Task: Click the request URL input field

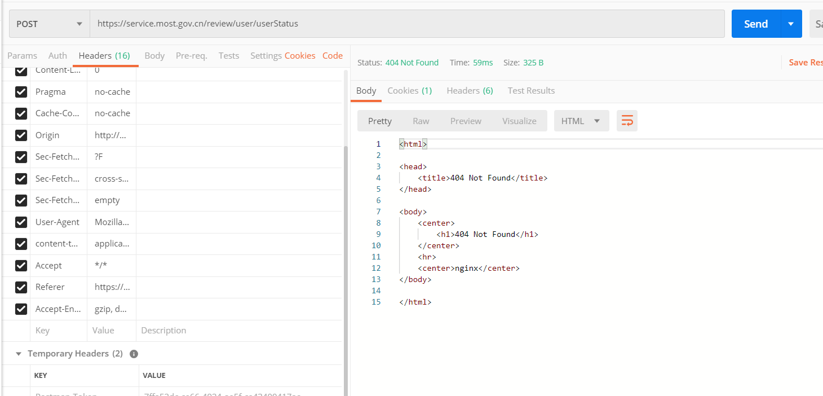Action: (x=407, y=24)
